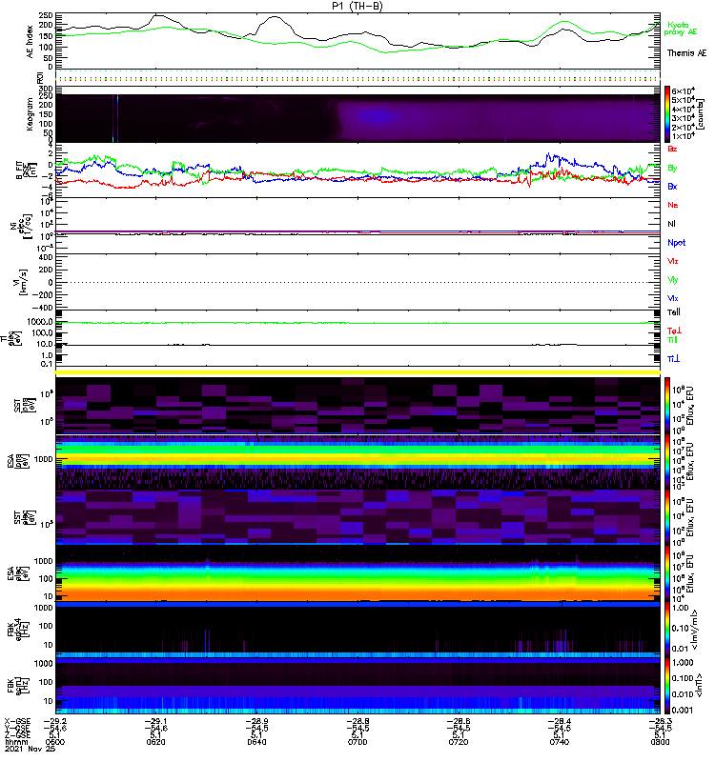The width and height of the screenshot is (715, 762).
Task: Select the blue Viz velocity legend label
Action: pos(673,298)
